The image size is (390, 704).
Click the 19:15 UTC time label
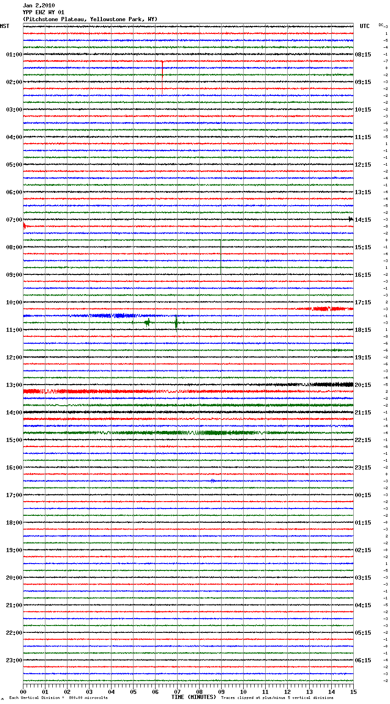click(363, 358)
